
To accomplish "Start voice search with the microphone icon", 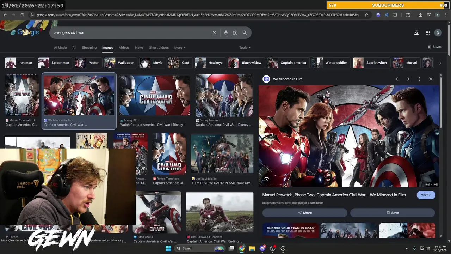I will tap(226, 32).
